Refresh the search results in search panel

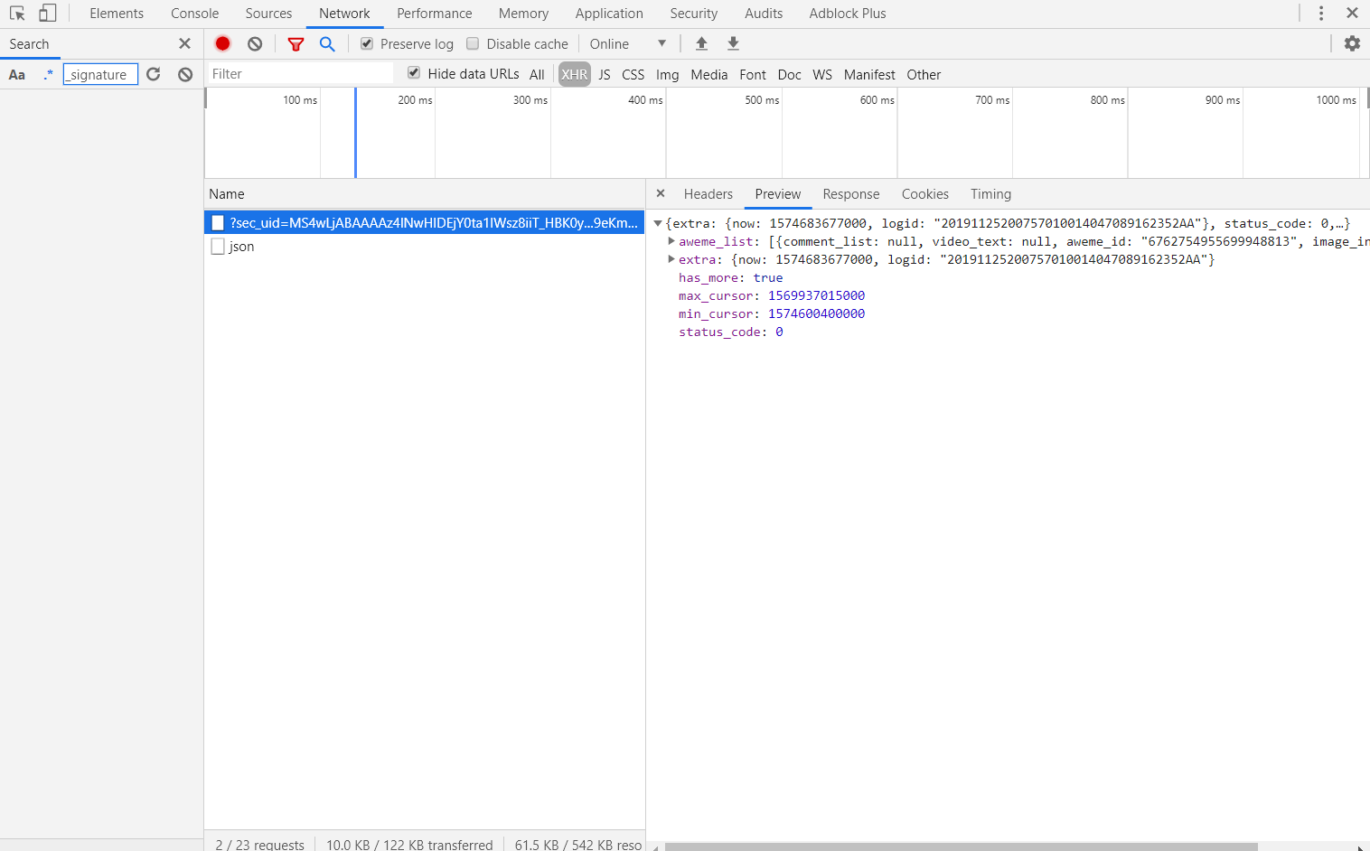(x=154, y=74)
